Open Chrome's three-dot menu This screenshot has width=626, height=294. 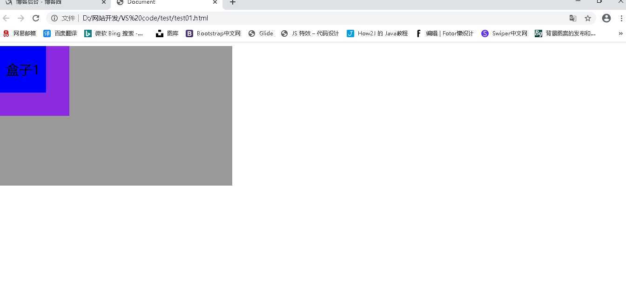pos(621,18)
